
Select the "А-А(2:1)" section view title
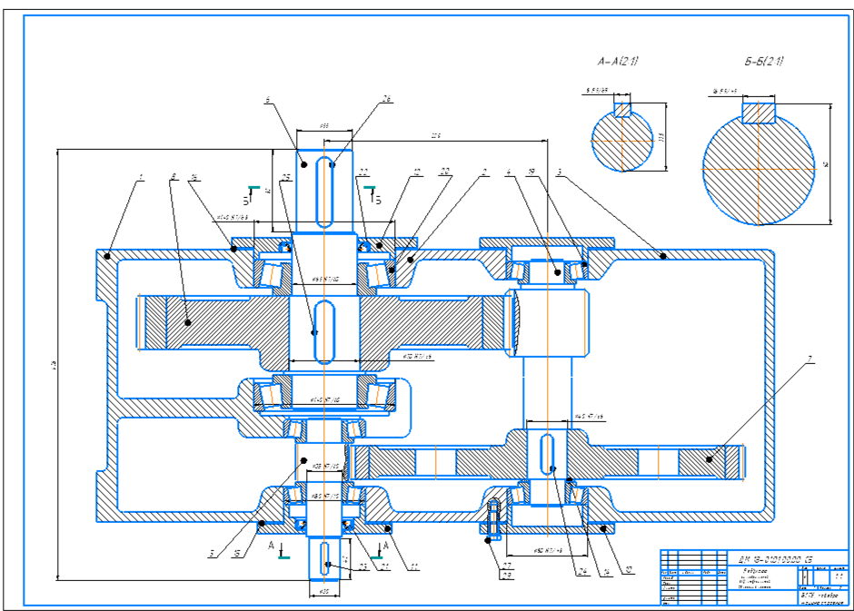tap(618, 61)
